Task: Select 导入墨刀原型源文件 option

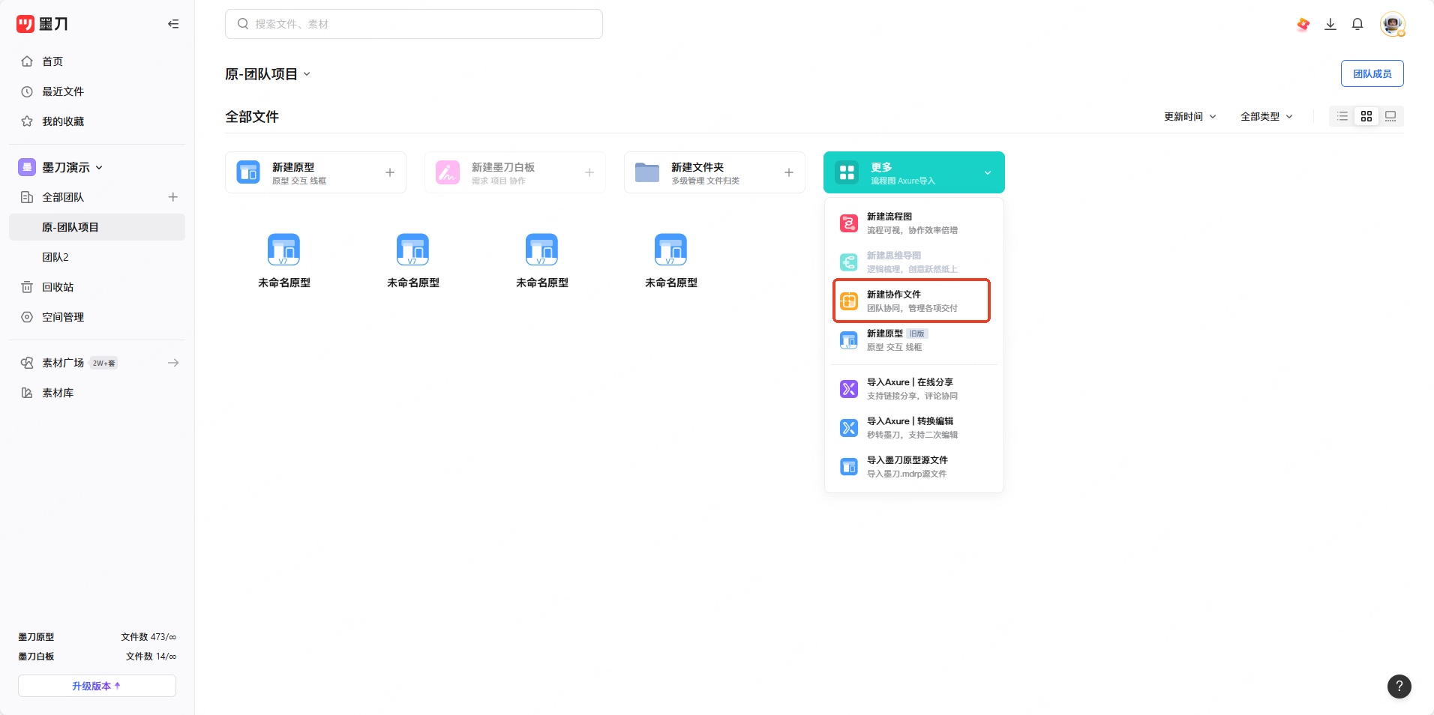Action: [914, 466]
